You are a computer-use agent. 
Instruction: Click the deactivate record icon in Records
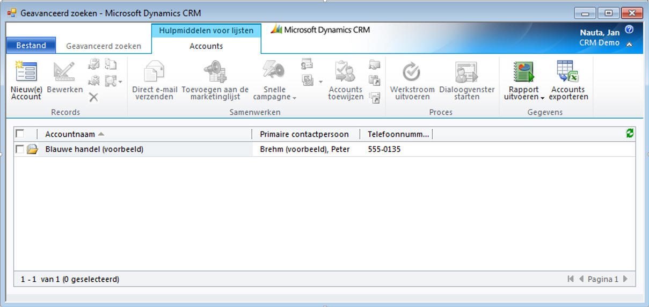tap(94, 81)
